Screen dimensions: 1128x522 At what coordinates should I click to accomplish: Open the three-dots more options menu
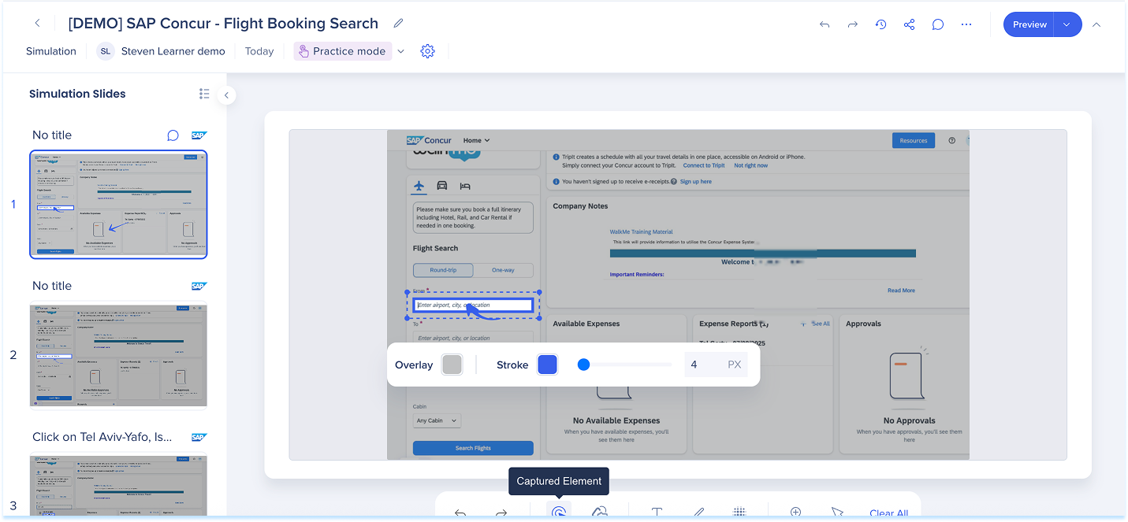tap(966, 24)
